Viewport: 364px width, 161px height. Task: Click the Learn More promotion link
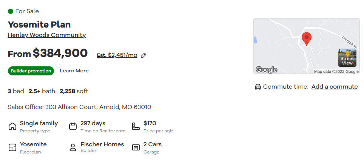(x=74, y=71)
